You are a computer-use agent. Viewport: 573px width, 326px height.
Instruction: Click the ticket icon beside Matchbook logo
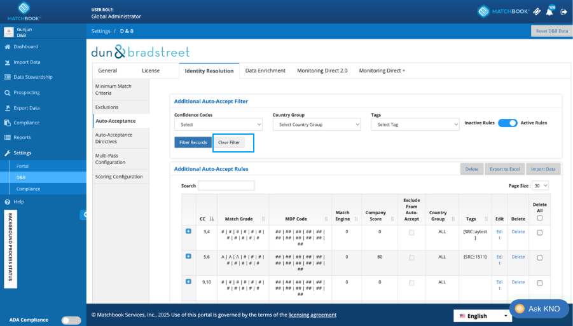[x=537, y=11]
